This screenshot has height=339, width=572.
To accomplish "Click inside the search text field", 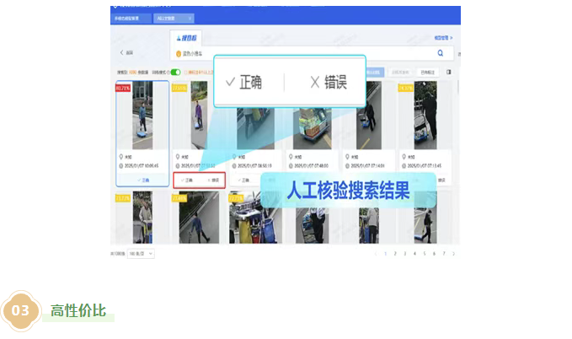I will (x=313, y=53).
